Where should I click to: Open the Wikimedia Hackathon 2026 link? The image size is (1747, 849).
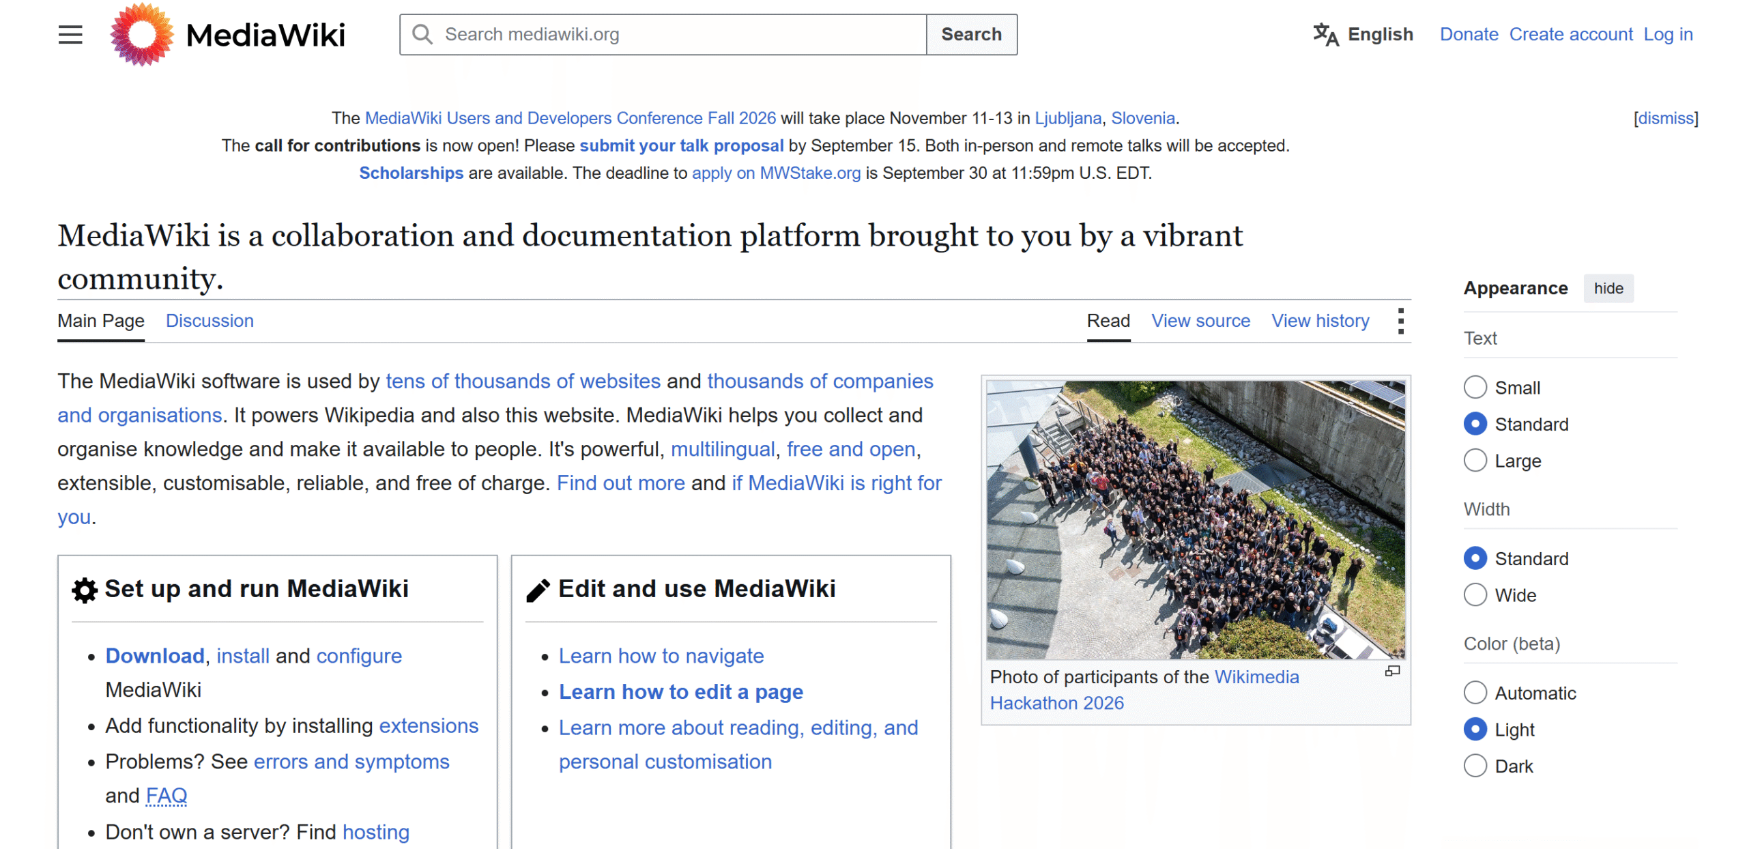(x=1144, y=690)
